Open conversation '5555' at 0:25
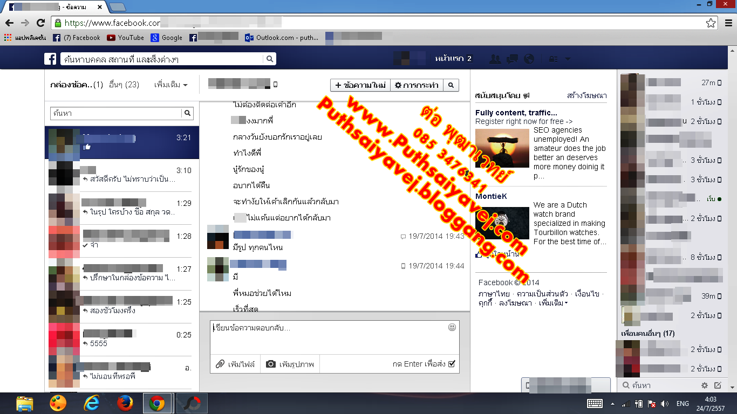Image resolution: width=737 pixels, height=414 pixels. coord(122,340)
